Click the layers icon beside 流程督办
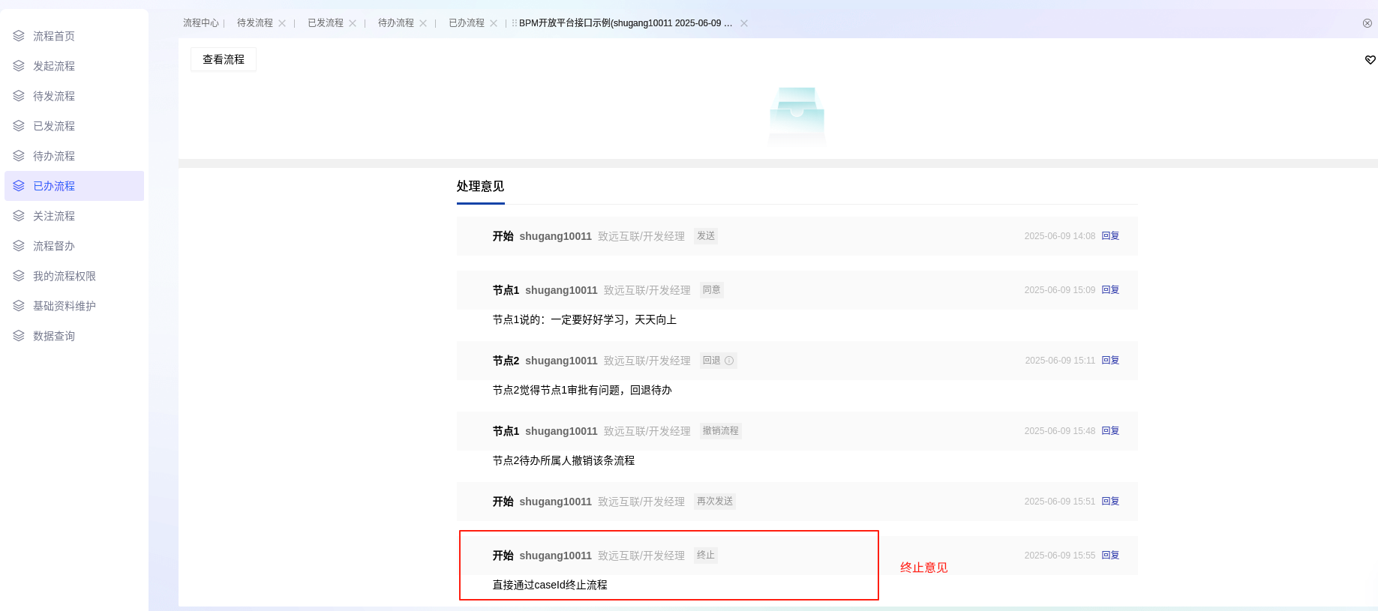Viewport: 1378px width, 611px height. (x=19, y=246)
